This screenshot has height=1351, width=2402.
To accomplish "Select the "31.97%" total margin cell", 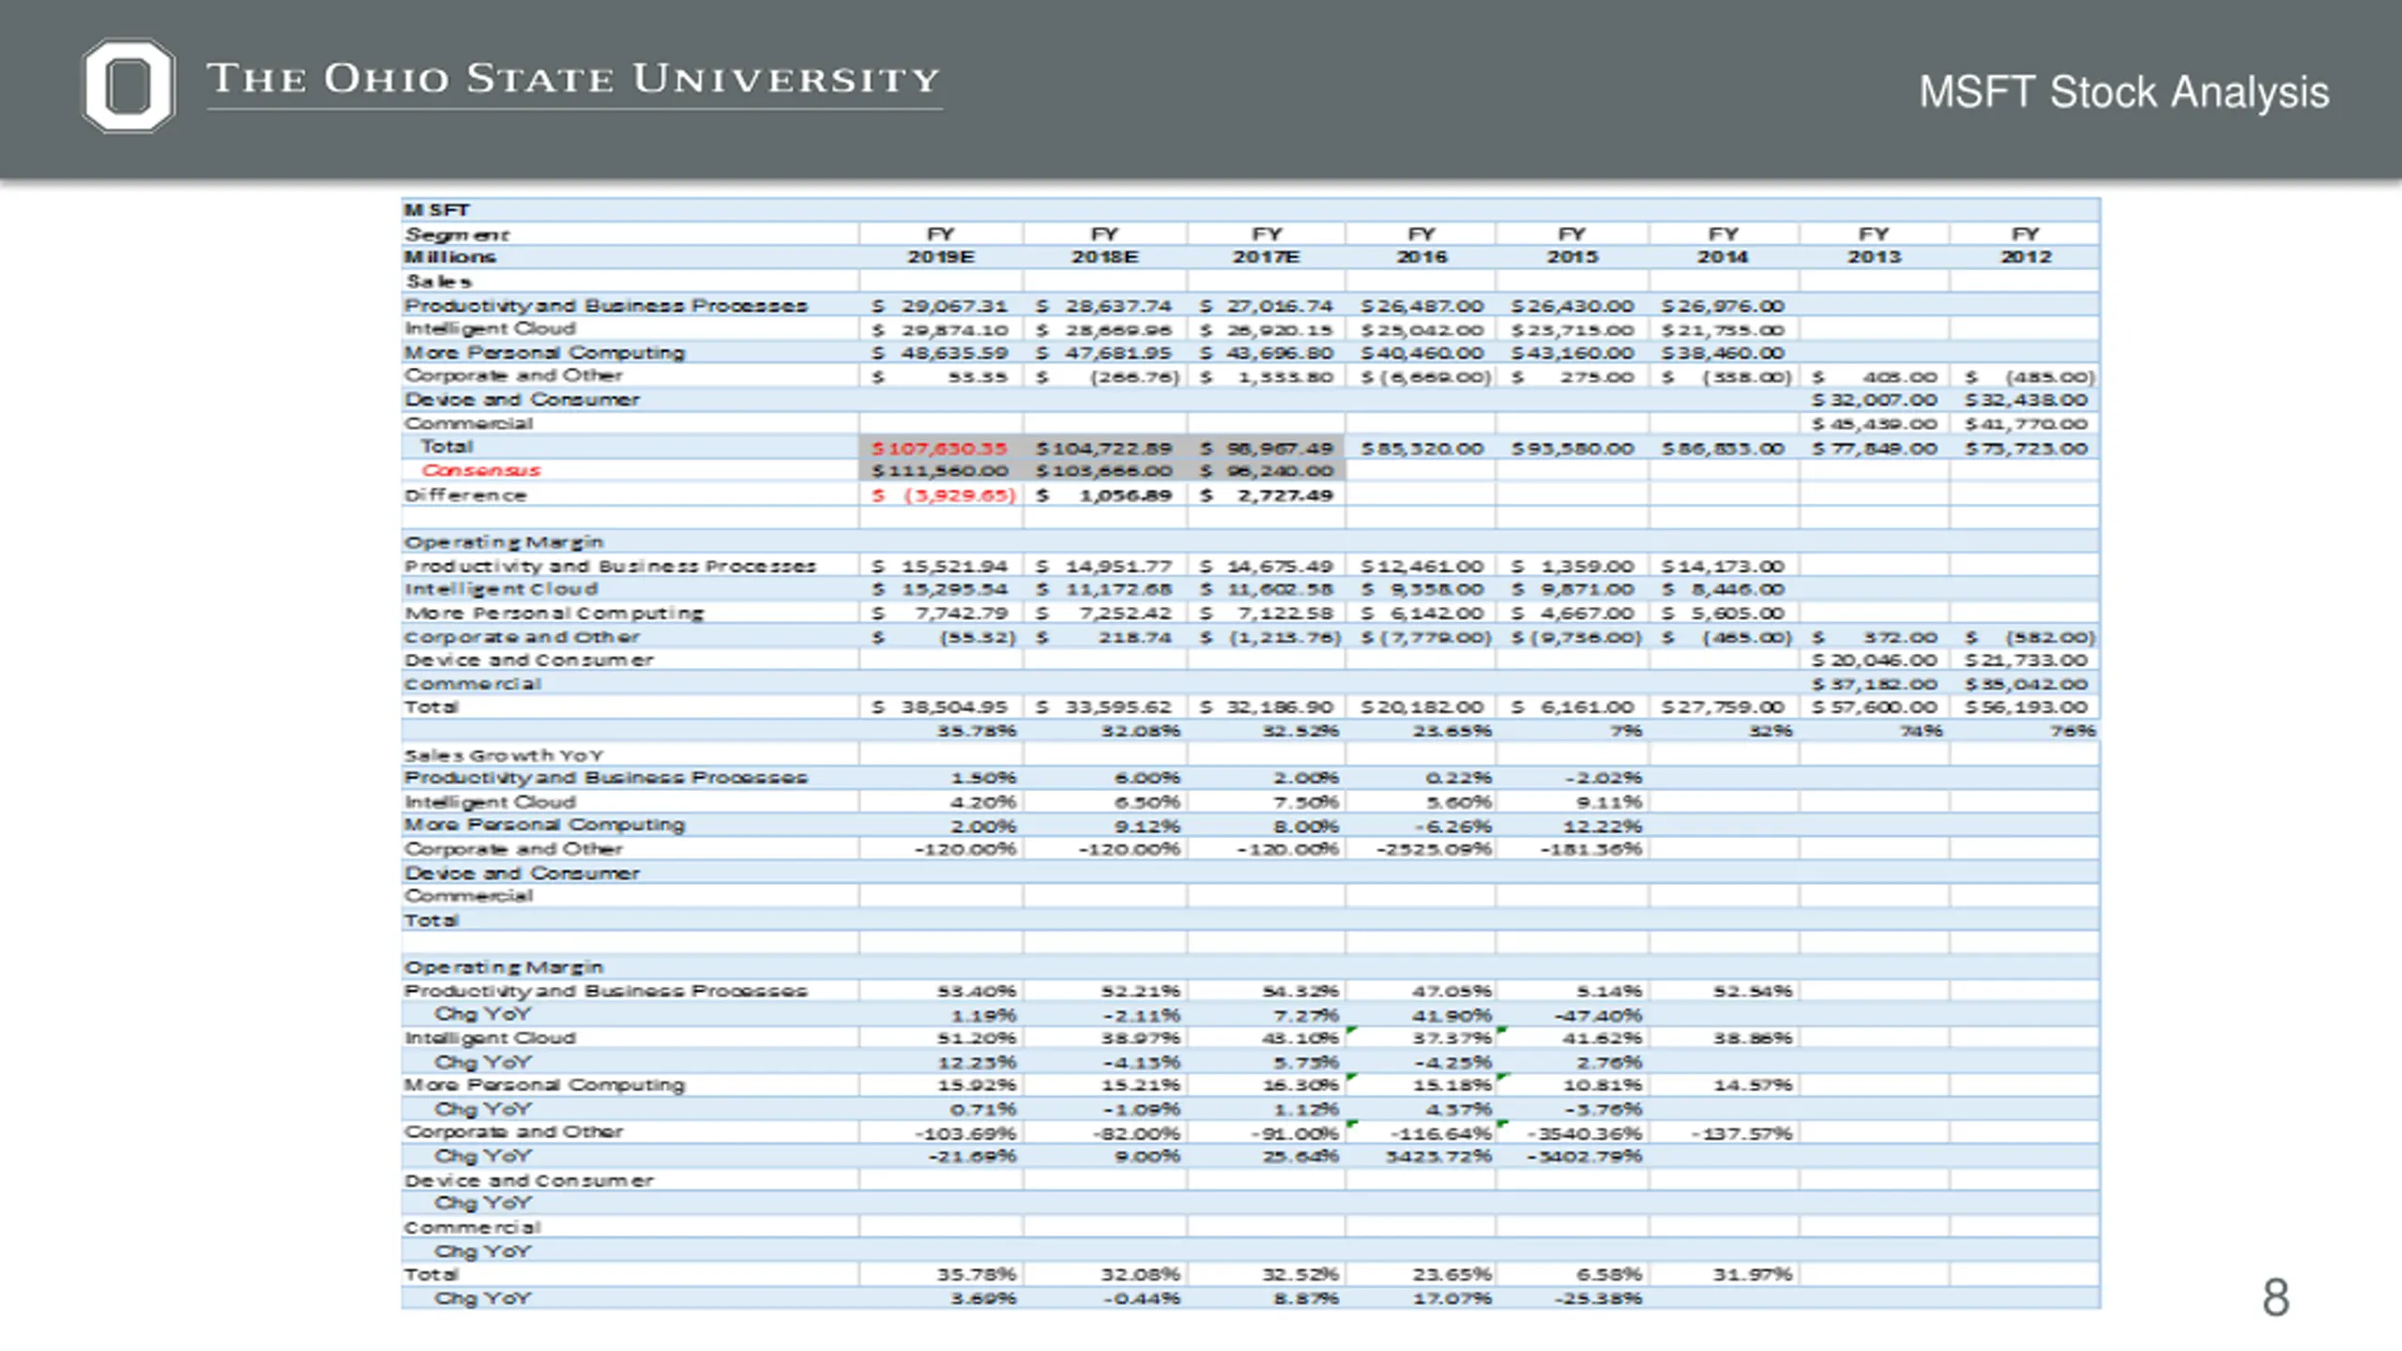I will 1753,1274.
